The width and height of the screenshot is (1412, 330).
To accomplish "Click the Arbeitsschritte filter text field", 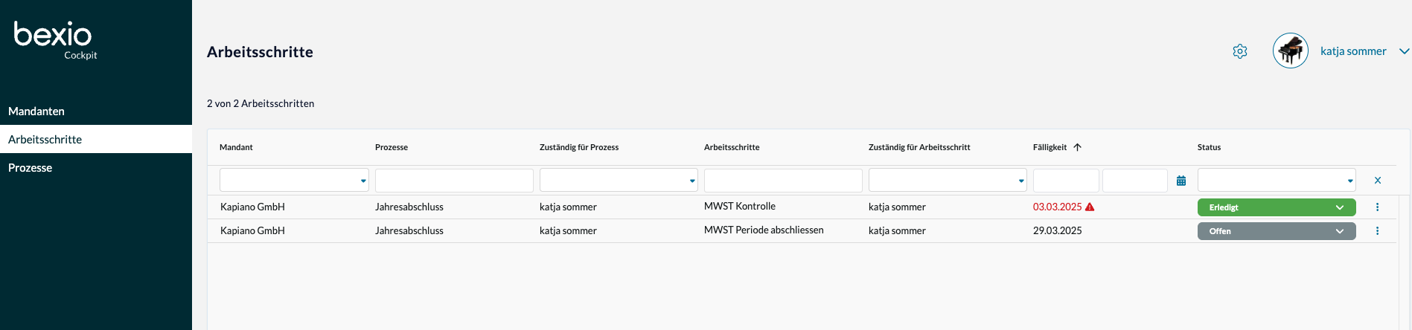I will tap(783, 181).
